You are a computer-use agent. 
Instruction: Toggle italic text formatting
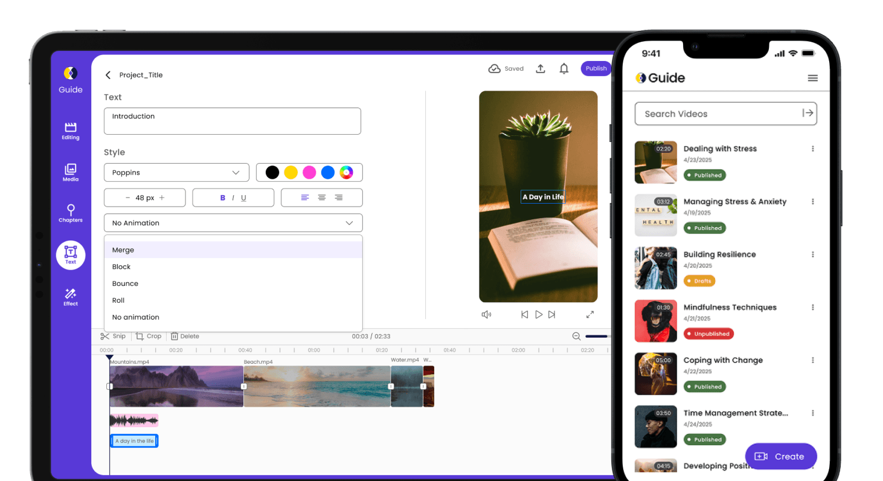(x=234, y=198)
